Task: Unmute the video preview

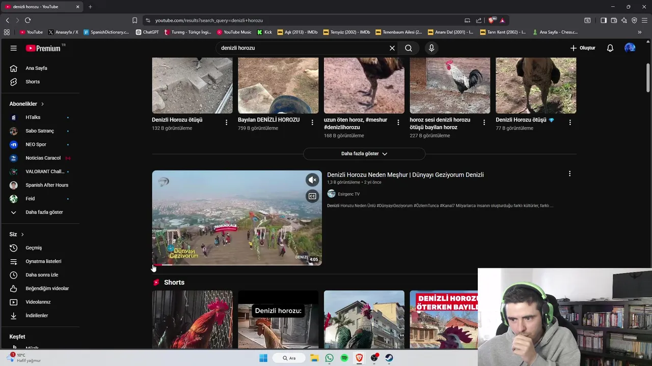Action: [312, 179]
